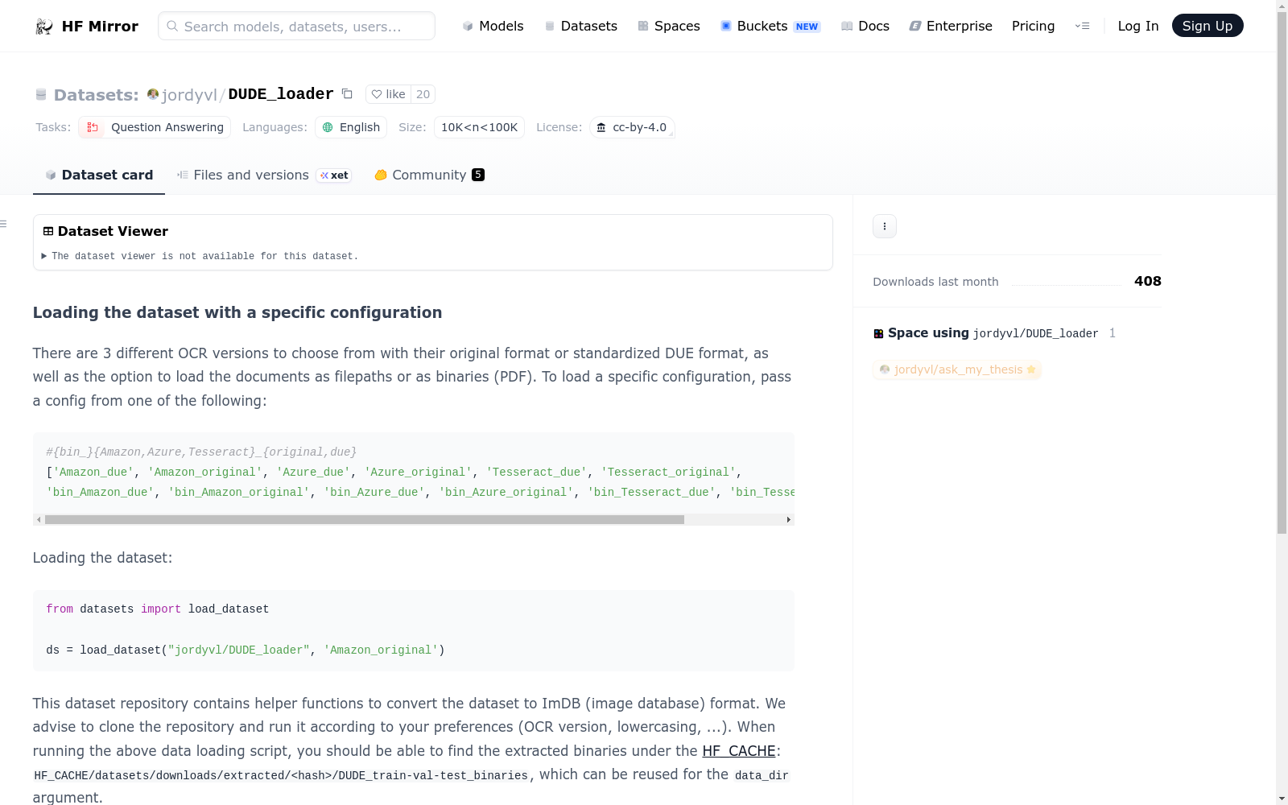The height and width of the screenshot is (805, 1288).
Task: Go to Spaces in the navigation
Action: pos(669,26)
